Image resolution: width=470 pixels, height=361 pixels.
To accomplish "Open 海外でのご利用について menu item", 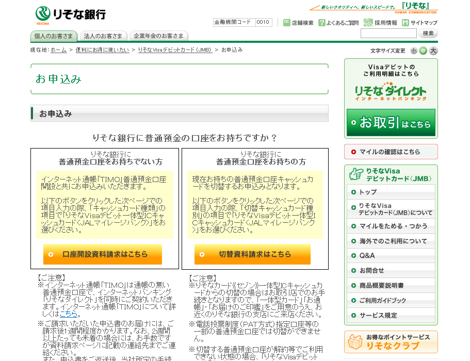I will click(x=391, y=241).
